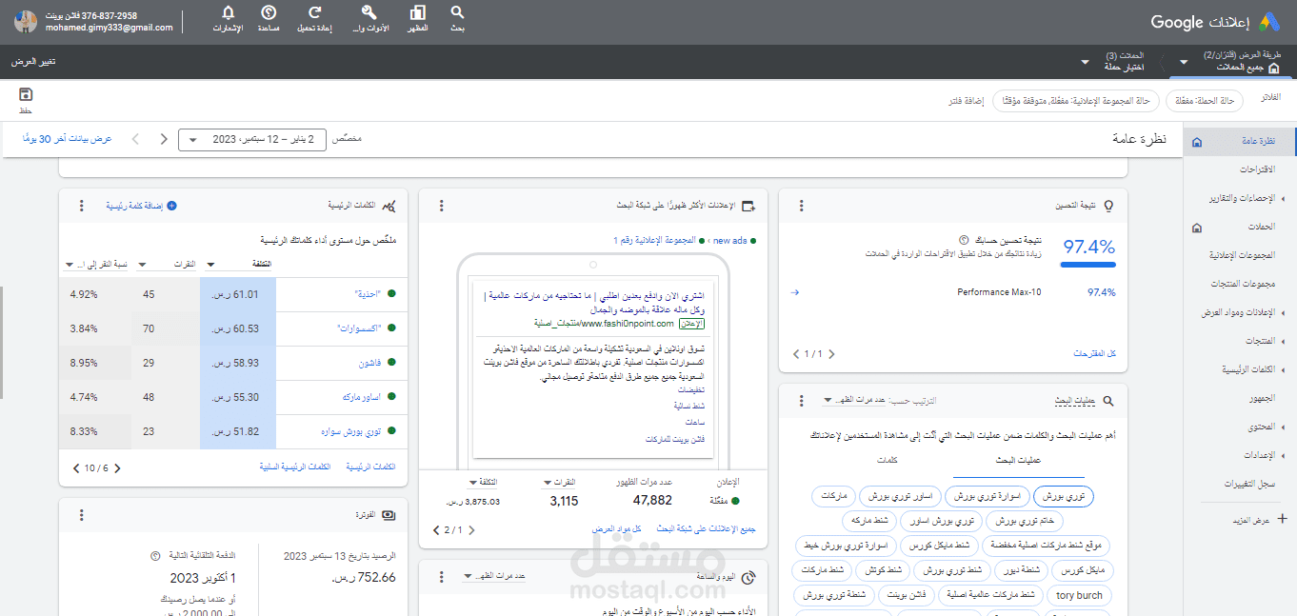This screenshot has height=616, width=1297.
Task: Open the Tools wrench icon
Action: click(369, 12)
